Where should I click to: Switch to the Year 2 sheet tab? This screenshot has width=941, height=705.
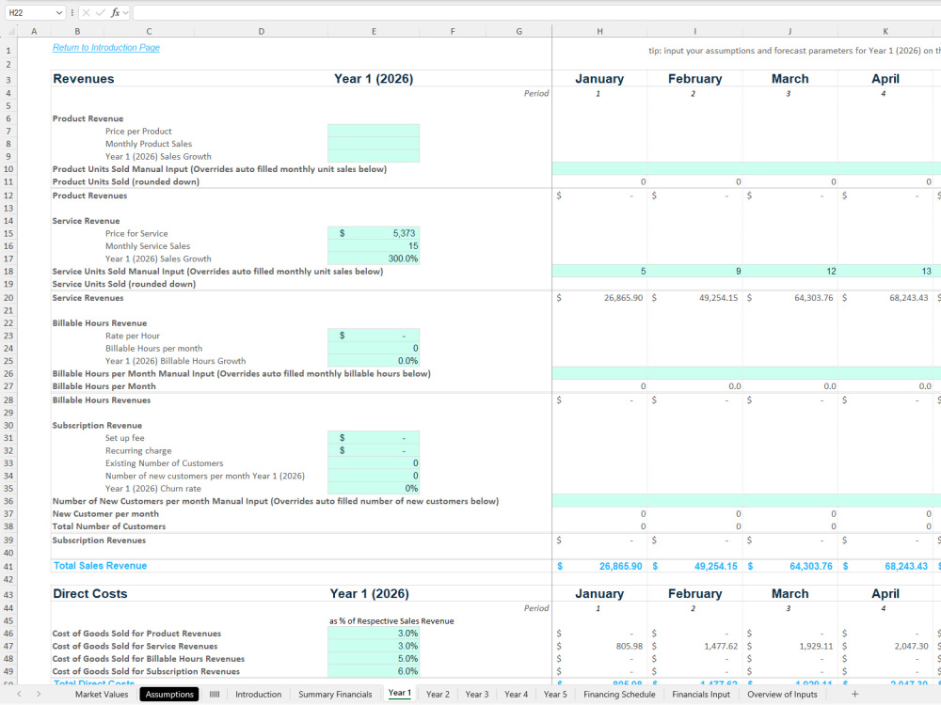point(438,695)
